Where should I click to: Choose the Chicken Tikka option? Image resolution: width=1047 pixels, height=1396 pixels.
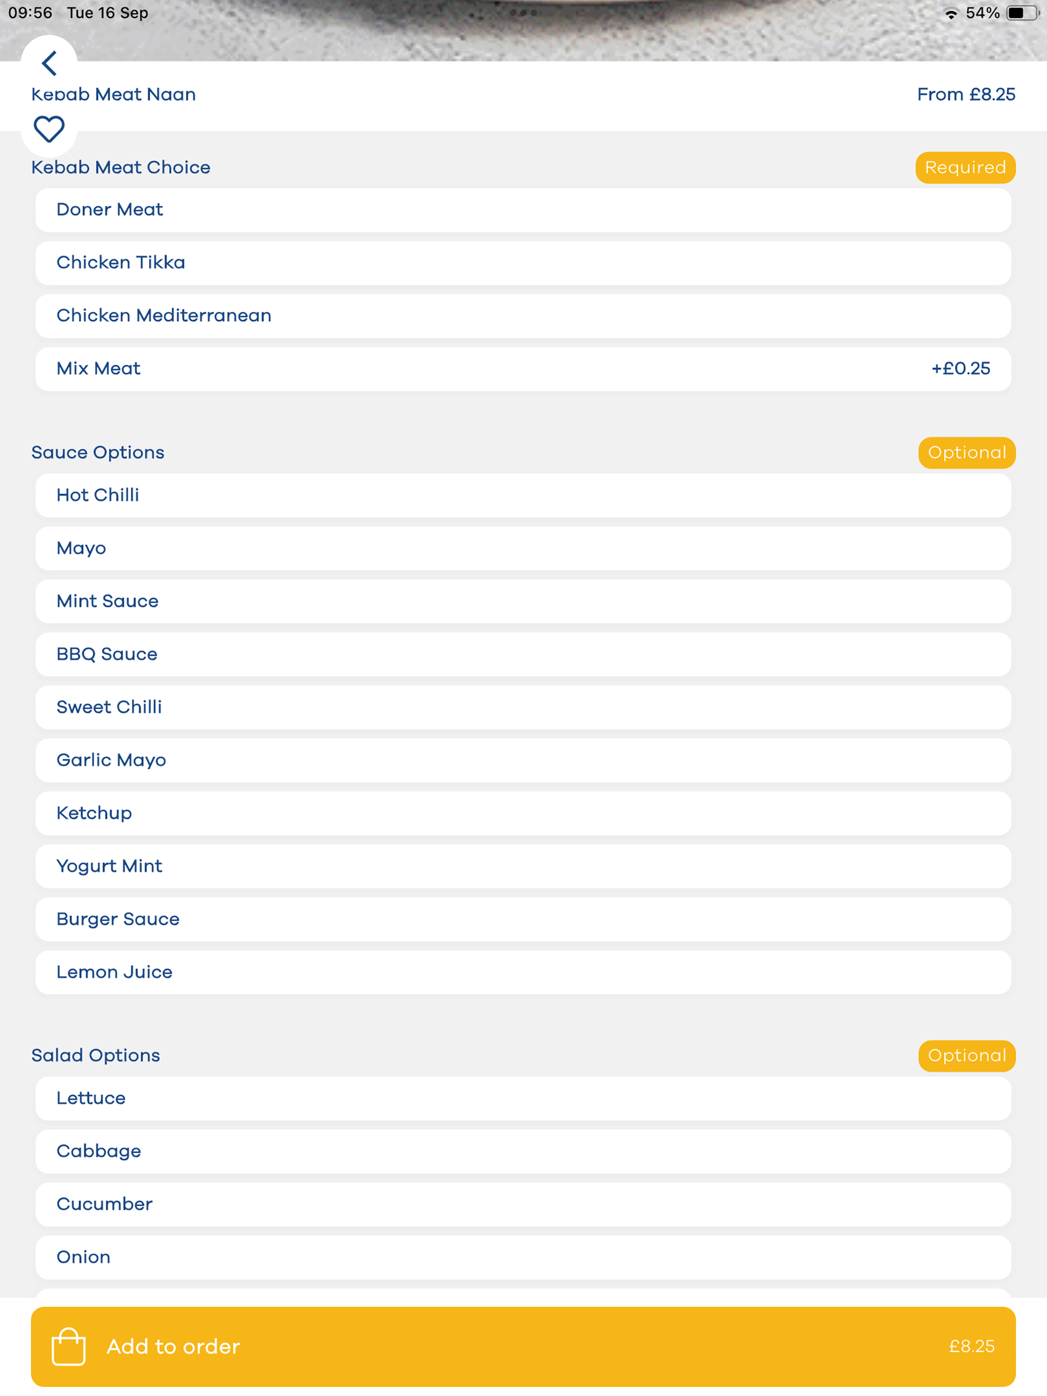click(x=523, y=263)
